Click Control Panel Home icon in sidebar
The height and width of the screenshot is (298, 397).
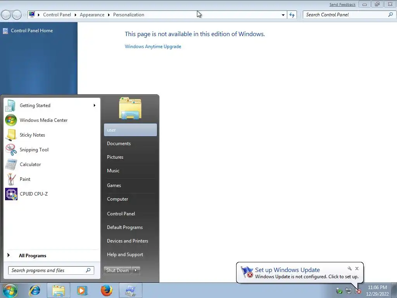click(x=5, y=31)
